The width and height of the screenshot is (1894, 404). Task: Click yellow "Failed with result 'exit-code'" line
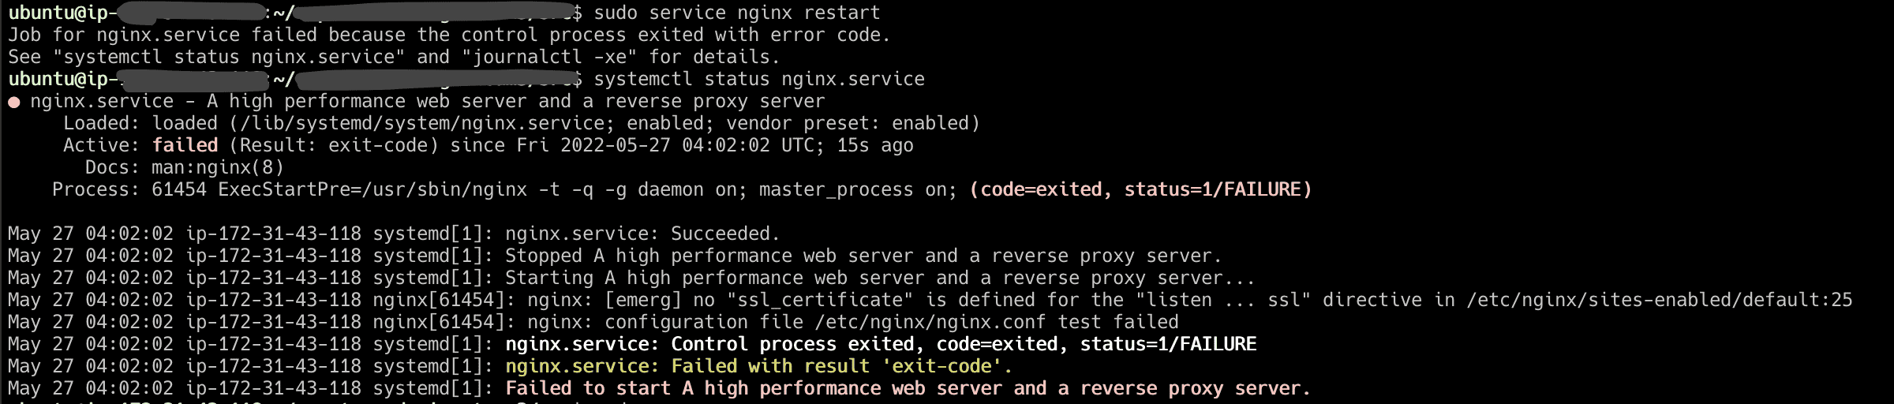[x=510, y=366]
